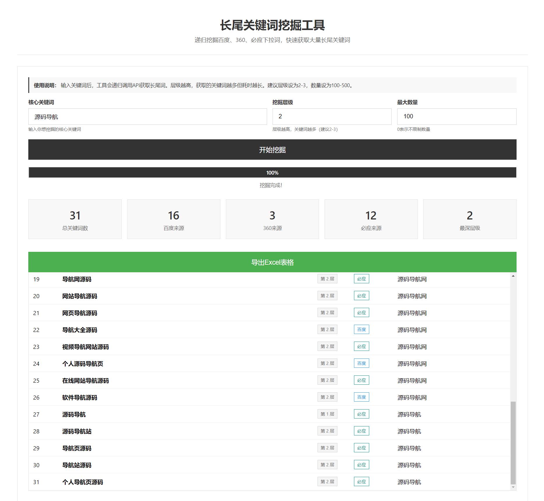Screen dimensions: 544x501
Task: Click the 挖掘层级 number field
Action: coord(332,117)
